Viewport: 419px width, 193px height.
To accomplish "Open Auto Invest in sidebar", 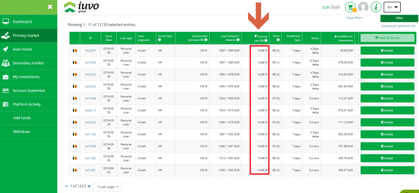I will click(x=23, y=49).
